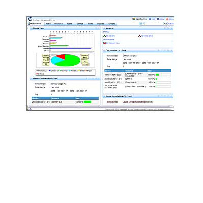Select the System tab
The height and width of the screenshot is (203, 203).
(x=111, y=24)
